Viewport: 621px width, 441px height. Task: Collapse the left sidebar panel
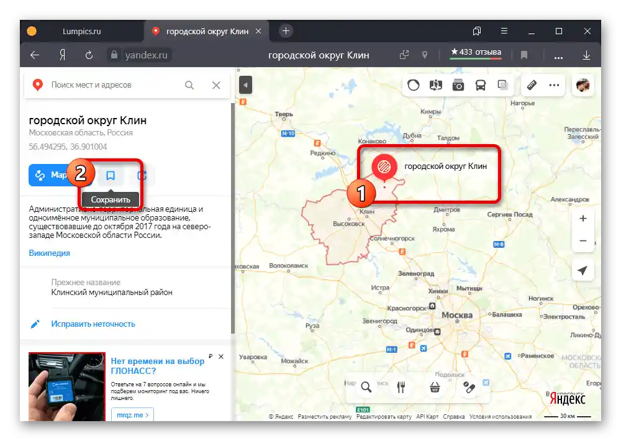click(245, 85)
